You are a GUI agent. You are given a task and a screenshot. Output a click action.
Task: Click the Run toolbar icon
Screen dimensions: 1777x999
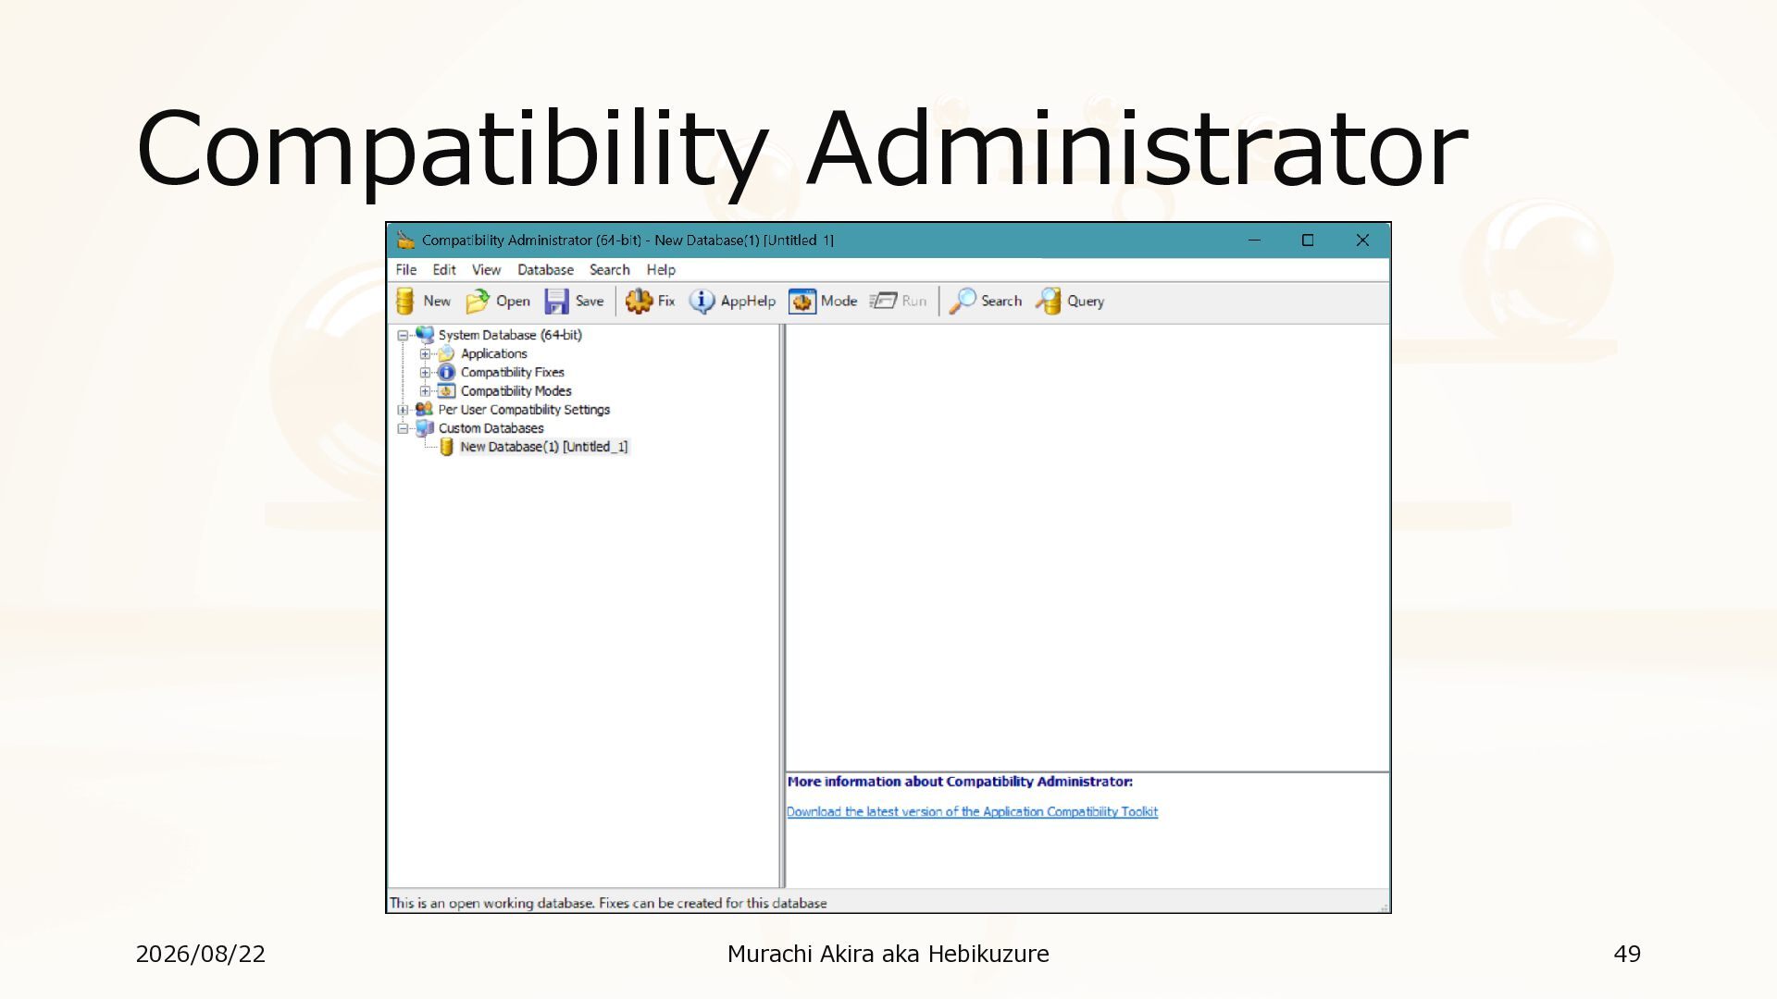pos(883,302)
